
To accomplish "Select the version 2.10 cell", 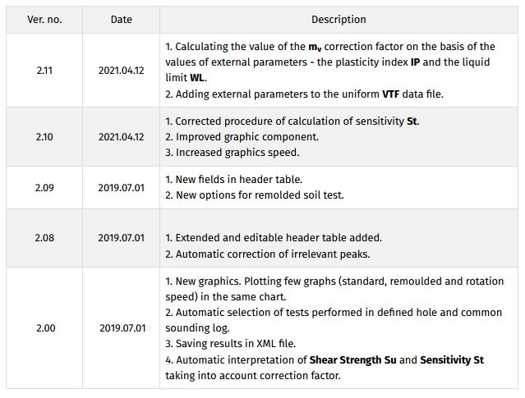I will tap(44, 136).
